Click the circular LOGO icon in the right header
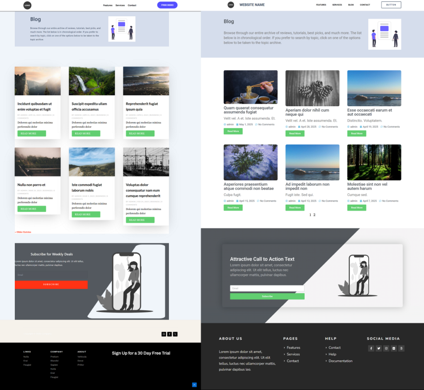 click(231, 5)
